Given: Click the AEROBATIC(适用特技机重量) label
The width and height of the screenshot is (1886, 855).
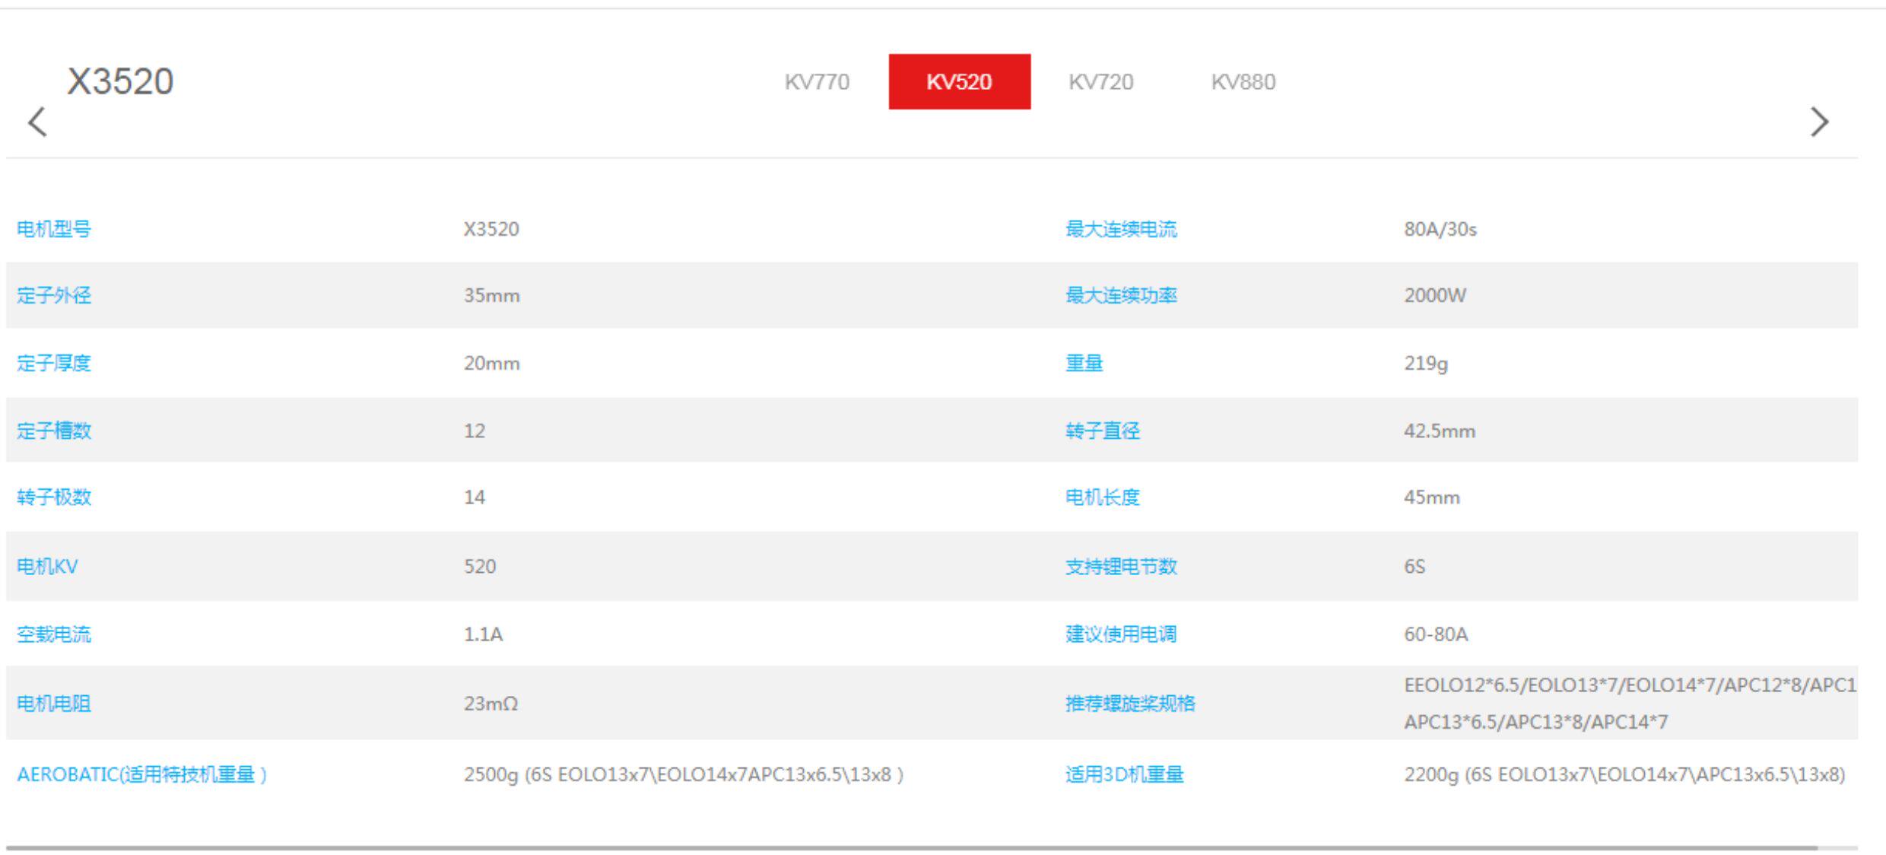Looking at the screenshot, I should pyautogui.click(x=142, y=774).
